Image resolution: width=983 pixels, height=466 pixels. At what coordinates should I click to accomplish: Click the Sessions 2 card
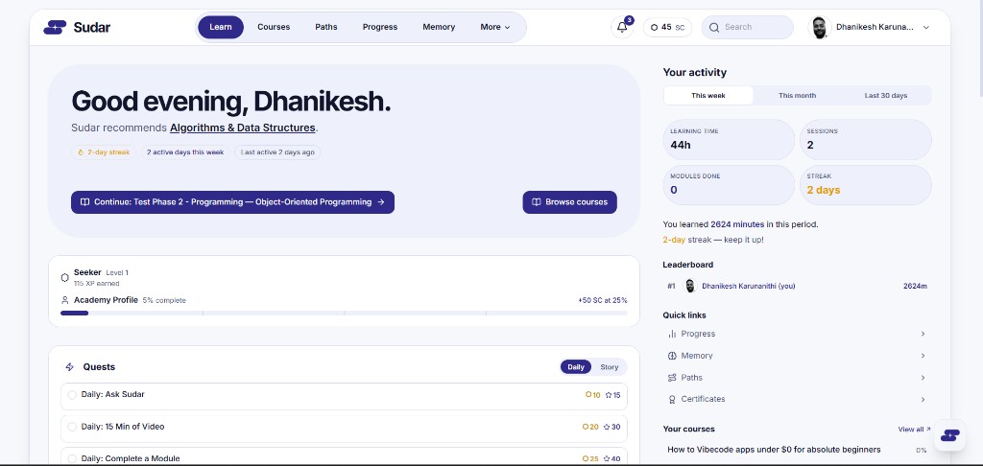865,139
